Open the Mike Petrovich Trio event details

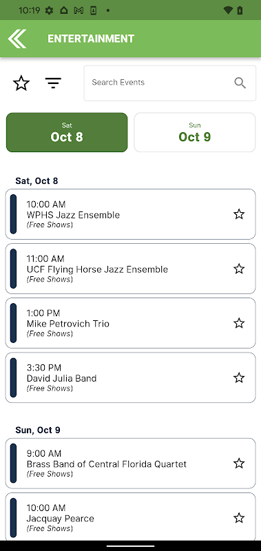coord(130,323)
